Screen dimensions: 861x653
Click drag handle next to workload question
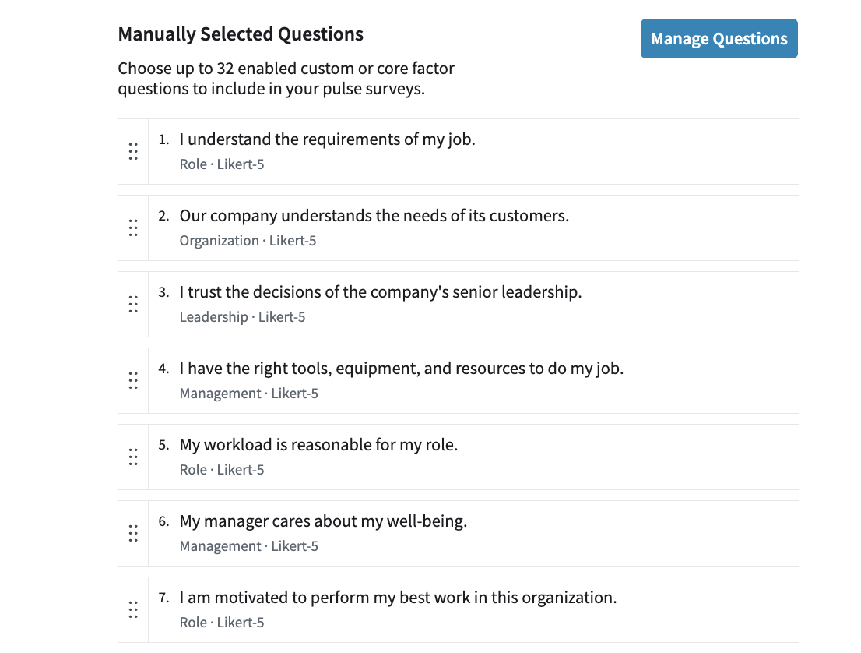click(x=133, y=457)
